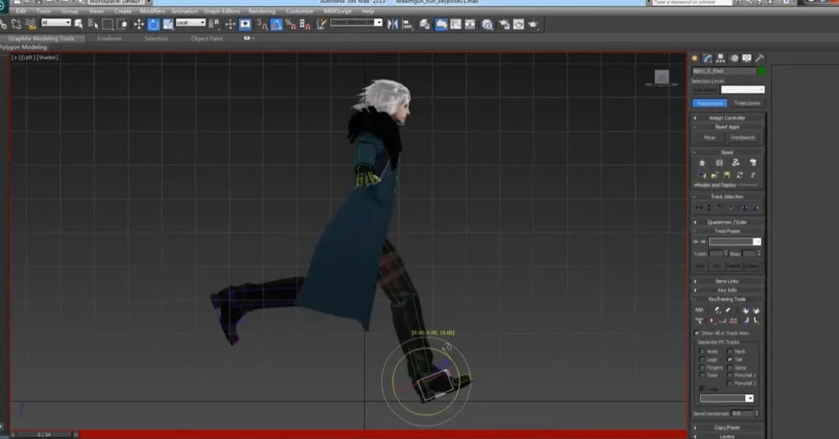This screenshot has height=439, width=839.
Task: Click the Bind to Space Warp icon
Action: [31, 24]
